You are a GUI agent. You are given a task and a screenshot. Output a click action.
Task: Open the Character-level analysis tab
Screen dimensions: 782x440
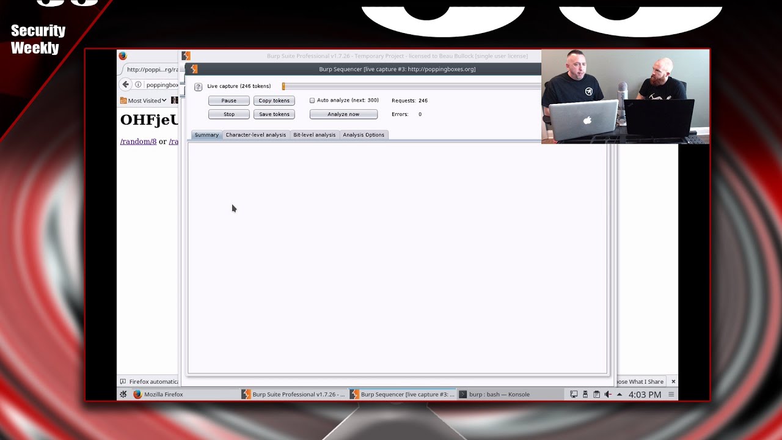click(x=256, y=134)
